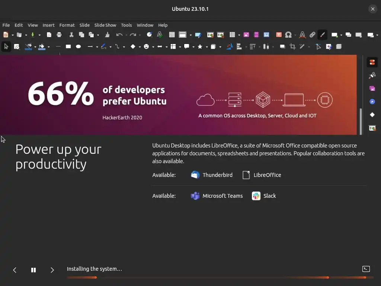This screenshot has width=381, height=286.
Task: Open the Insert menu
Action: (48, 25)
